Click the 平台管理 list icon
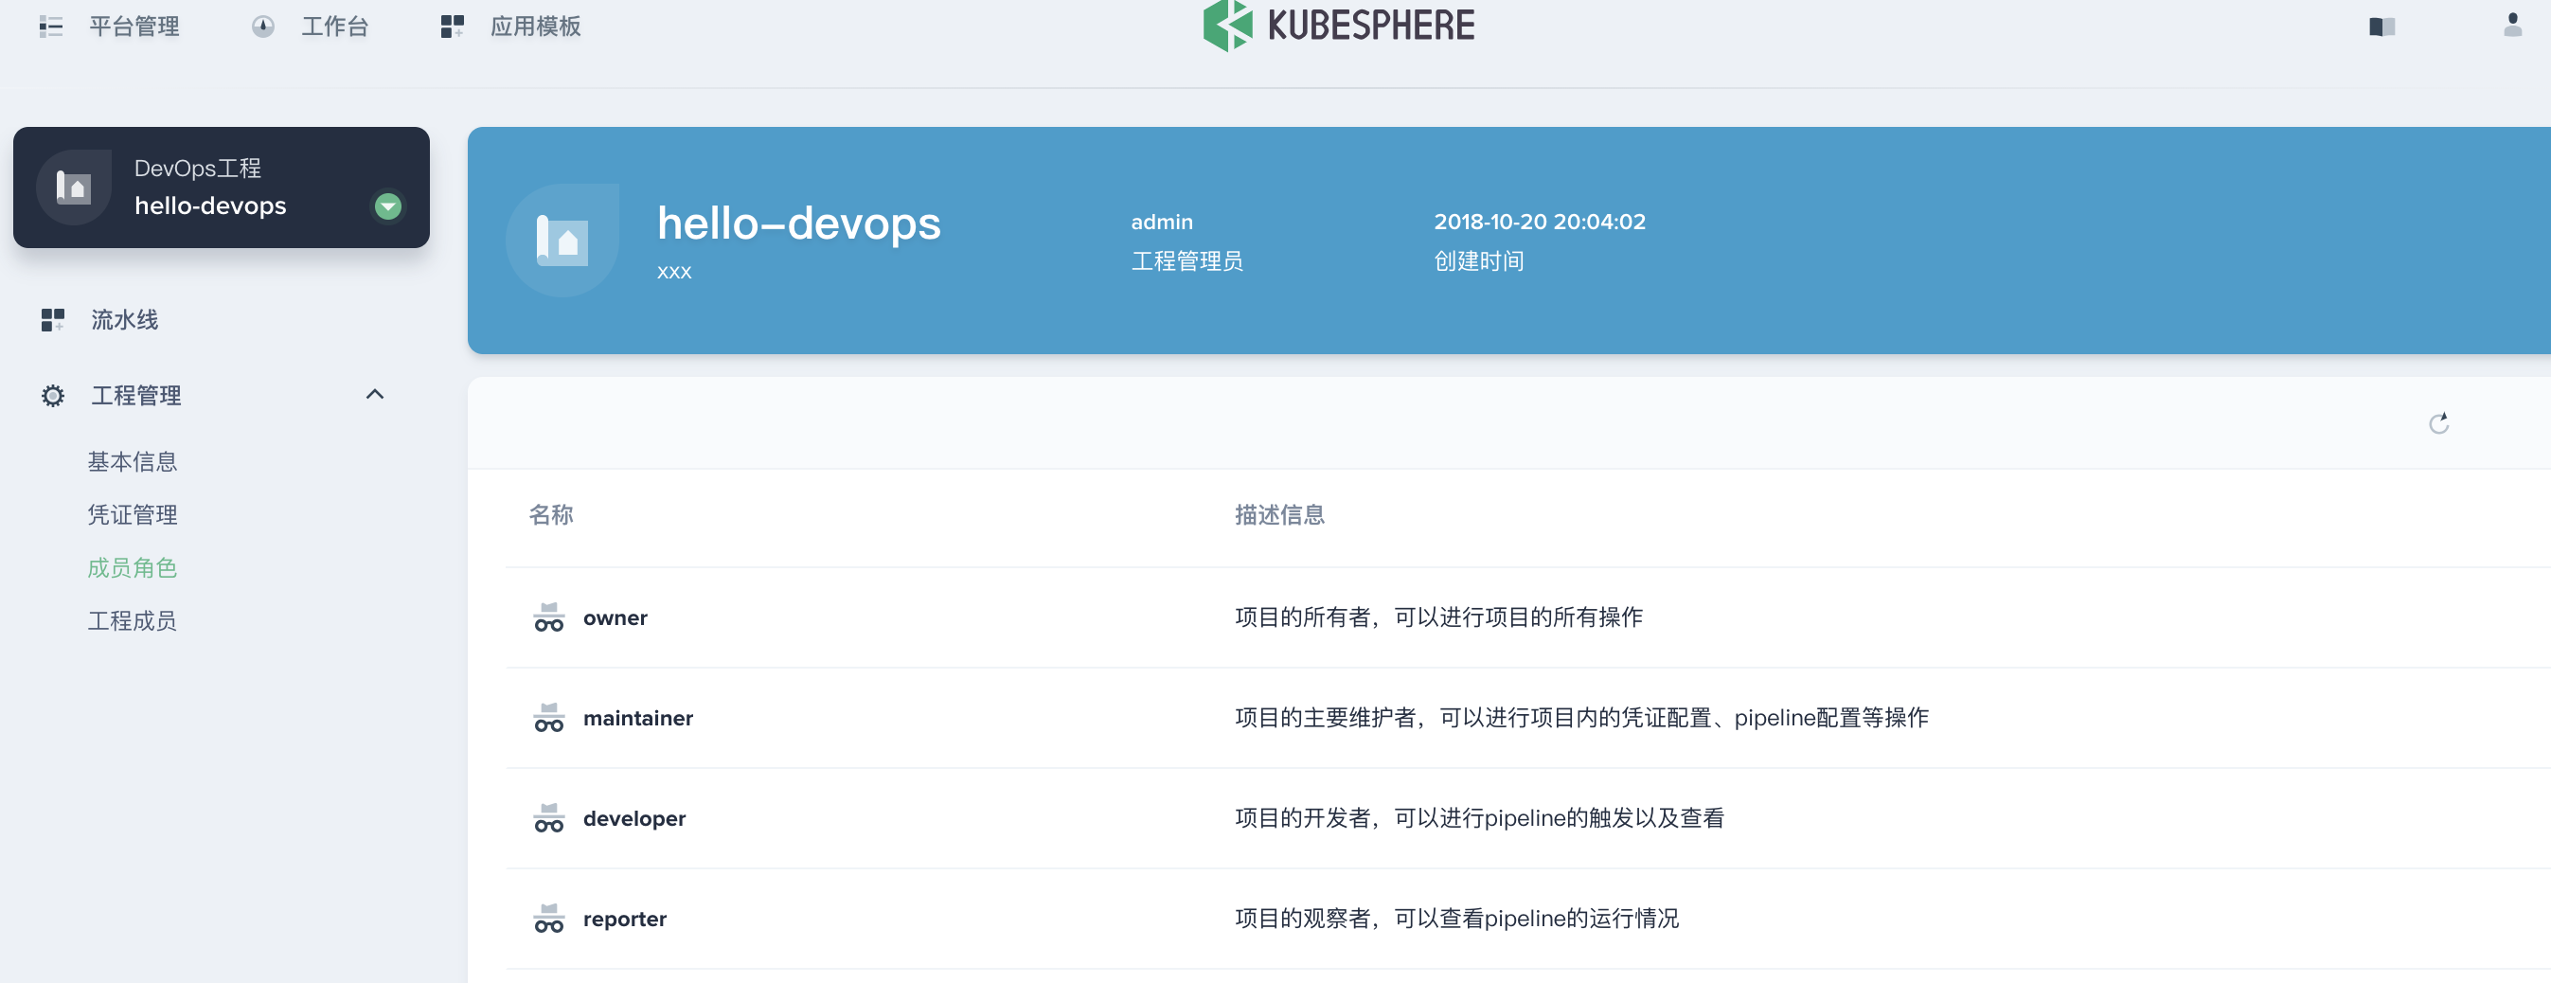This screenshot has height=983, width=2551. click(x=50, y=27)
